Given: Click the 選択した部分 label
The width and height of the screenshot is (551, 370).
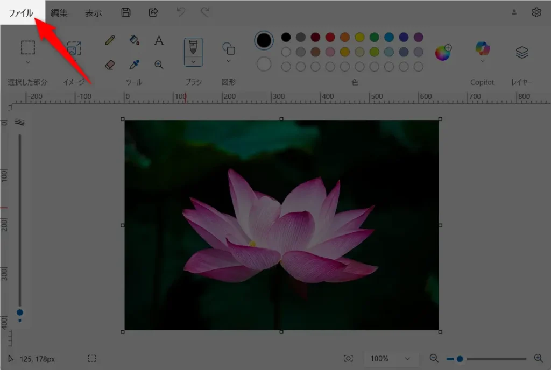Looking at the screenshot, I should pyautogui.click(x=27, y=82).
